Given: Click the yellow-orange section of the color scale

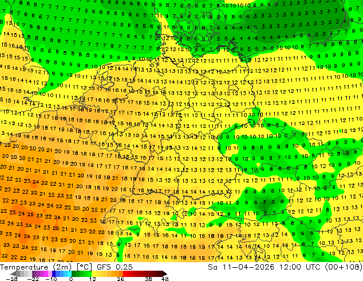Looking at the screenshot, I should [107, 274].
